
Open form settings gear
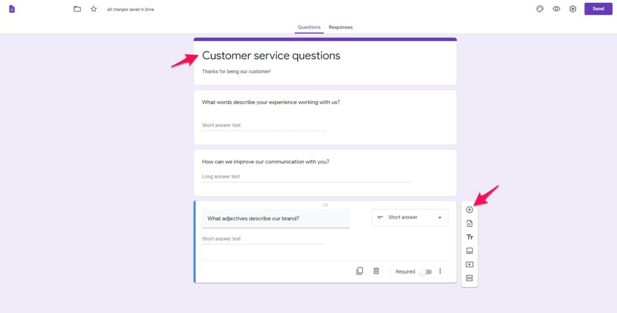pyautogui.click(x=573, y=9)
